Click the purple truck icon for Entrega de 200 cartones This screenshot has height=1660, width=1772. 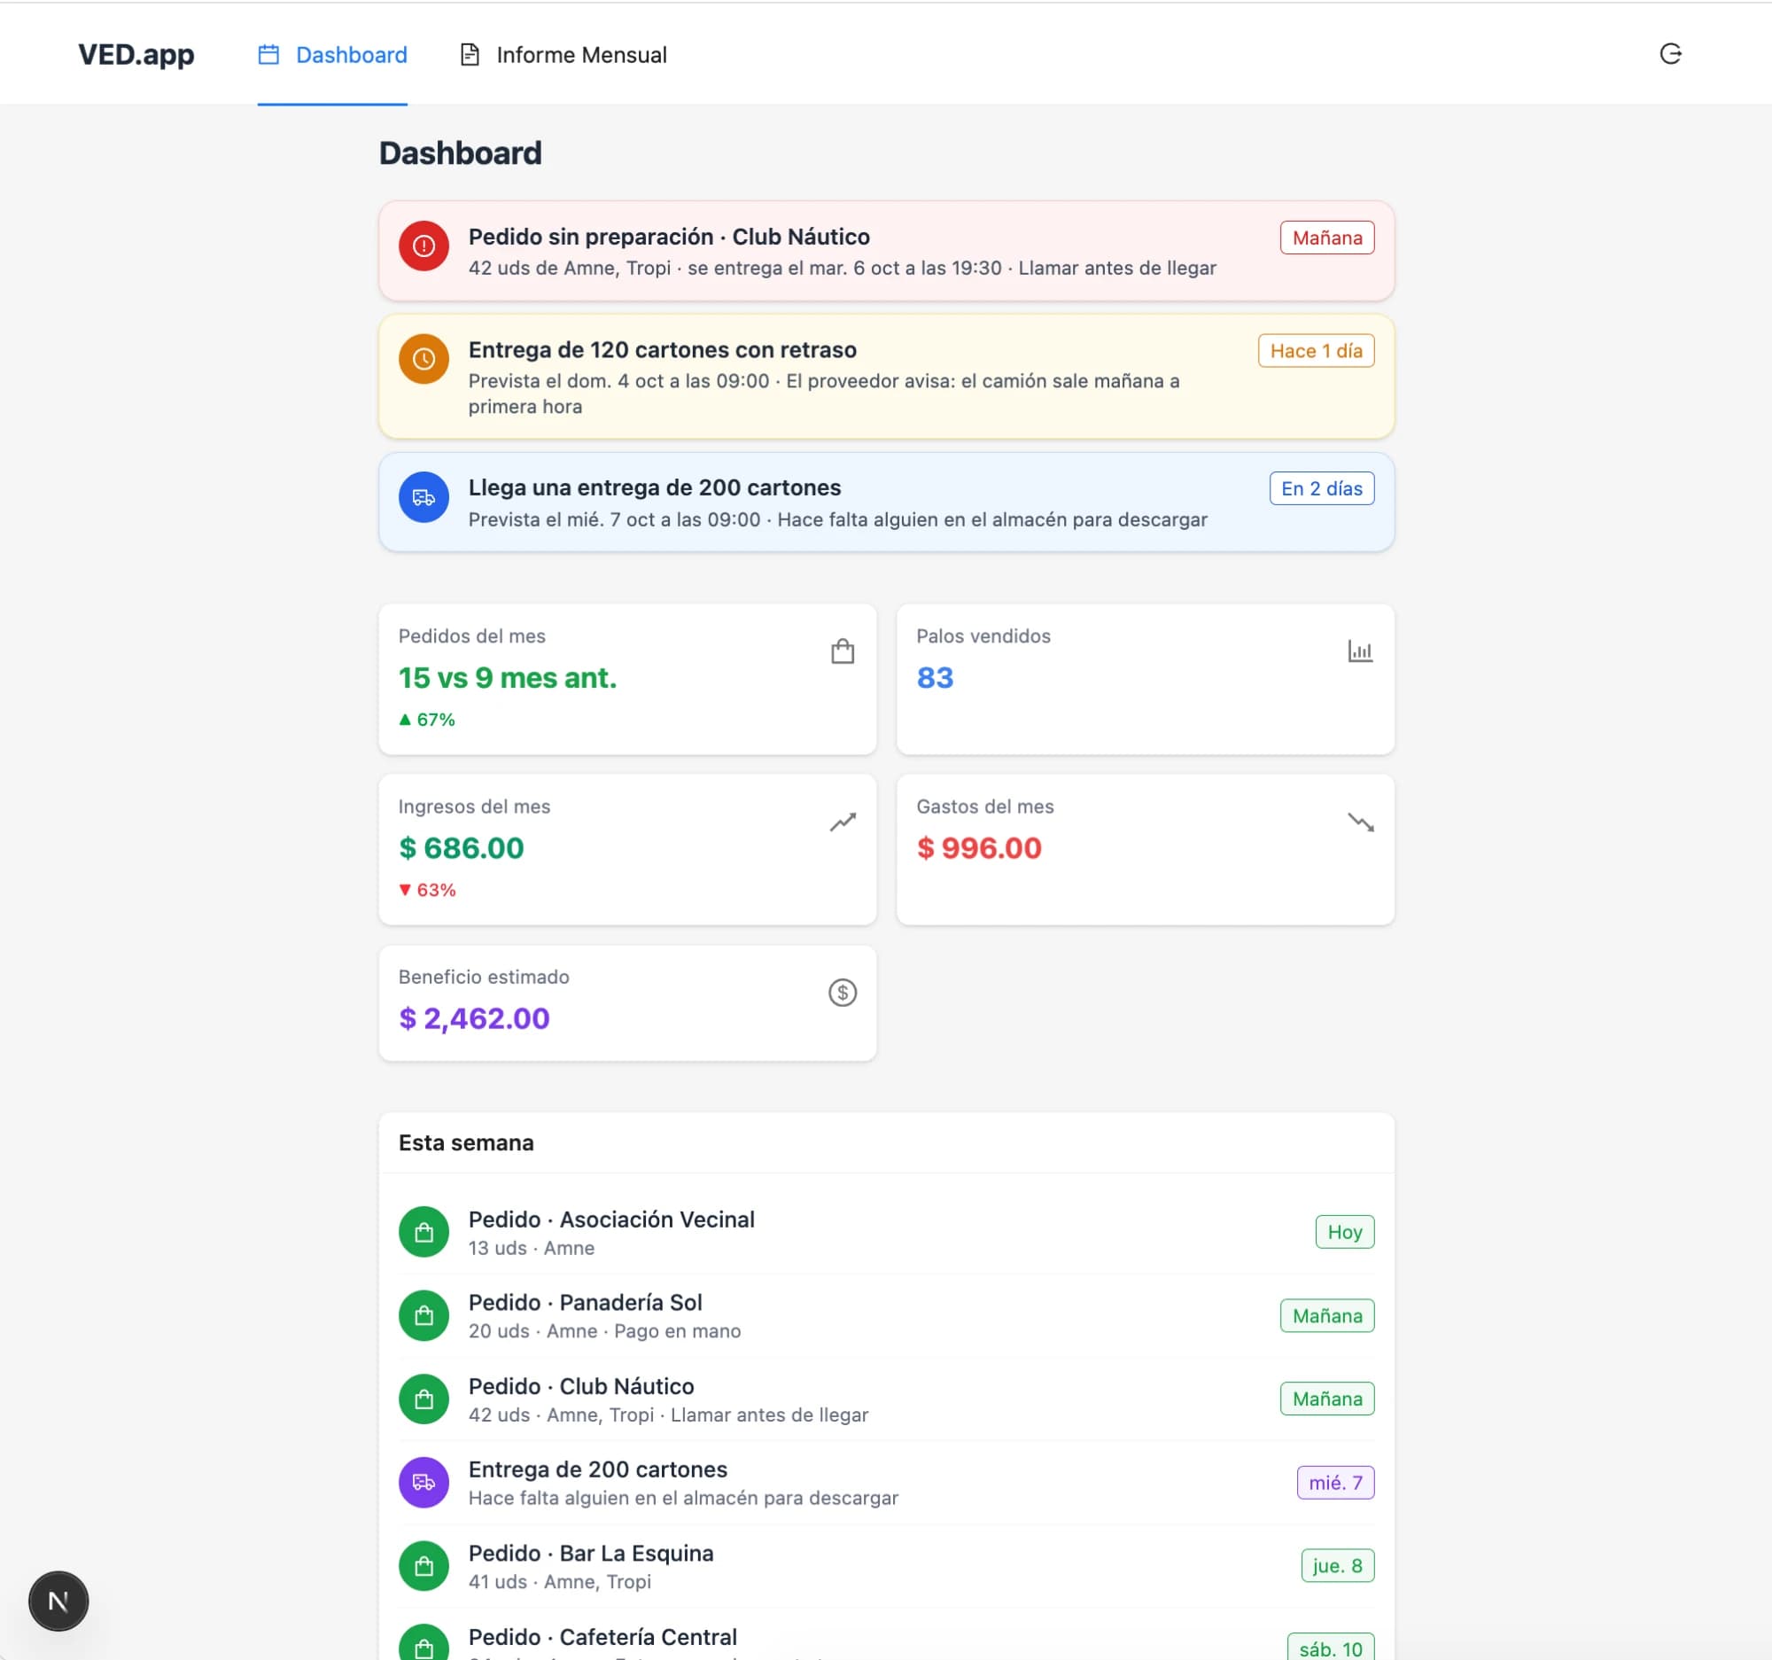click(x=424, y=1483)
